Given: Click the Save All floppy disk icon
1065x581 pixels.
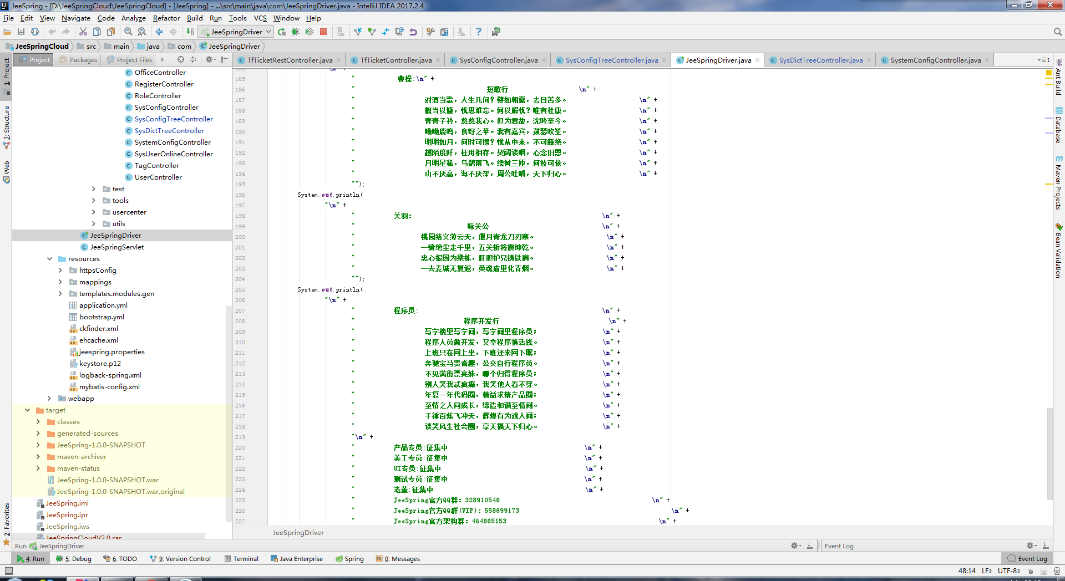Looking at the screenshot, I should (21, 32).
